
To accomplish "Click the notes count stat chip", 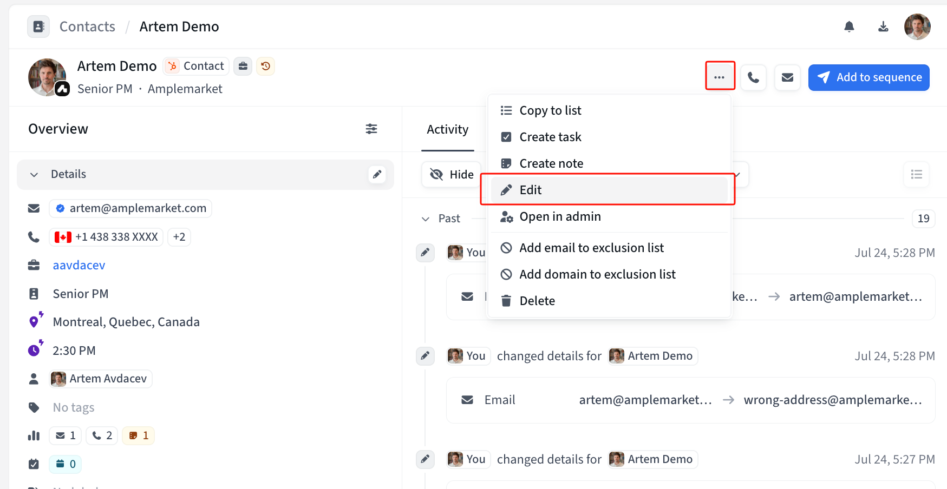I will coord(138,435).
